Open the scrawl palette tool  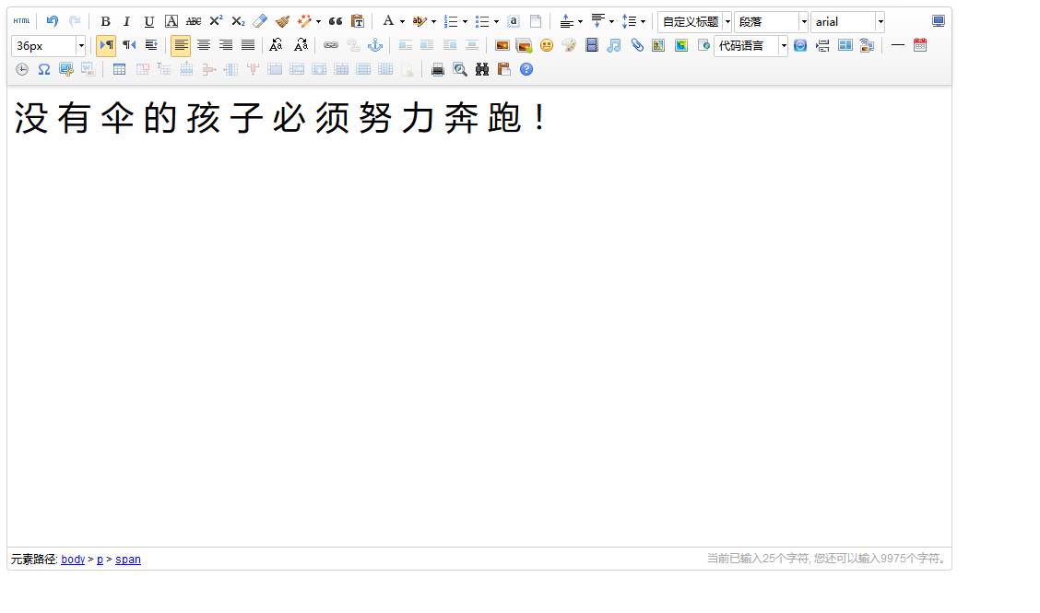[569, 45]
